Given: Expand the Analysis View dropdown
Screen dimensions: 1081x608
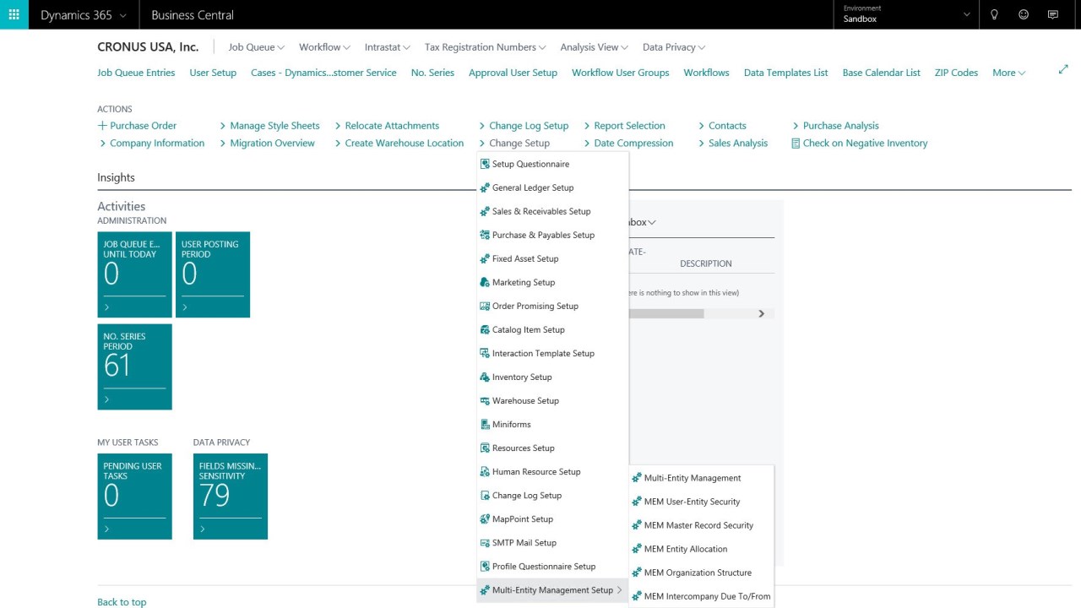Looking at the screenshot, I should point(594,47).
